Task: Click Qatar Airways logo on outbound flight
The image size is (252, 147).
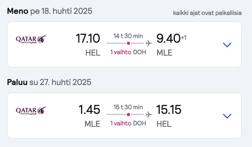Action: (31, 39)
